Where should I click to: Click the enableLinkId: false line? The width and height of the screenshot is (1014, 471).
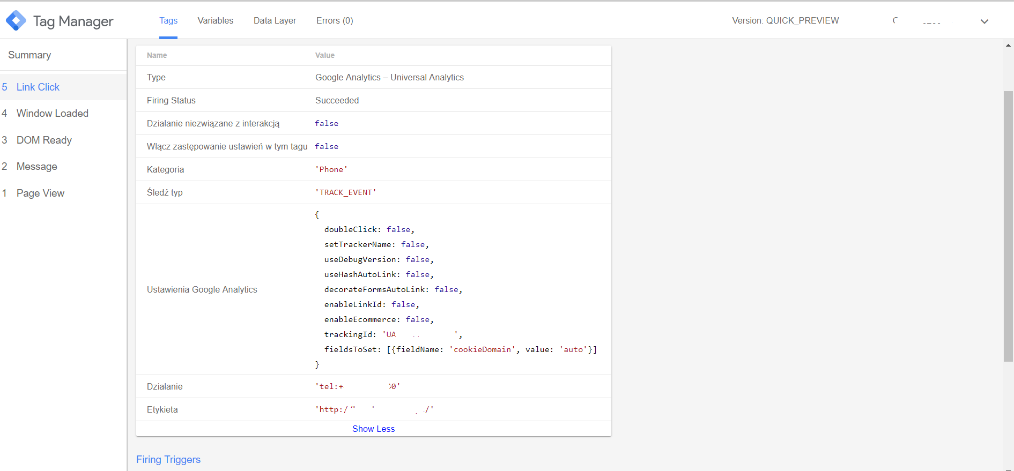click(372, 304)
